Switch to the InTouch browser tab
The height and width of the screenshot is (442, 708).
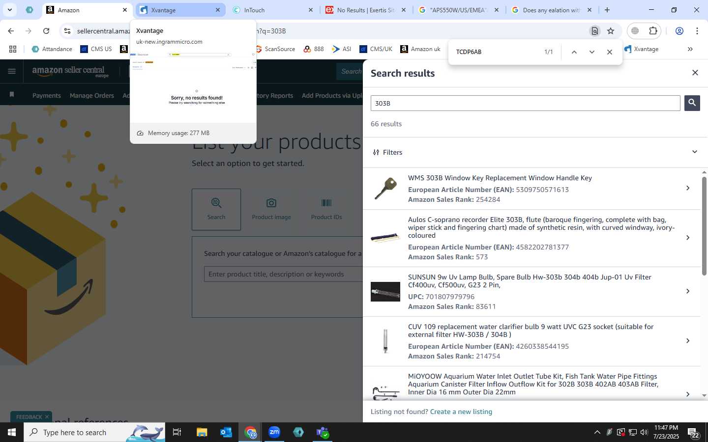(x=273, y=10)
